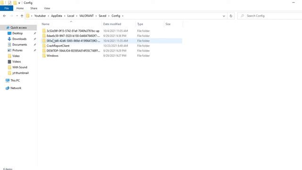Refresh the Config folder view
The height and width of the screenshot is (170, 302).
tap(231, 16)
